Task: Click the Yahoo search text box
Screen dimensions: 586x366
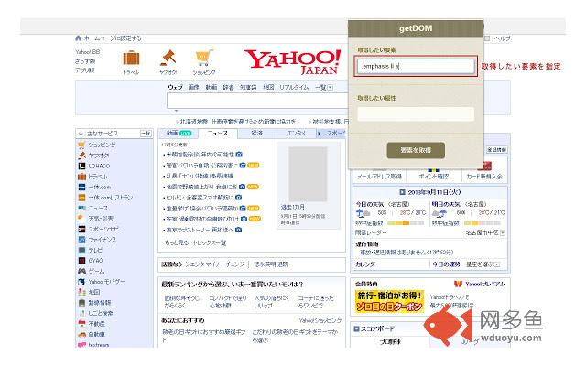Action: coord(258,101)
